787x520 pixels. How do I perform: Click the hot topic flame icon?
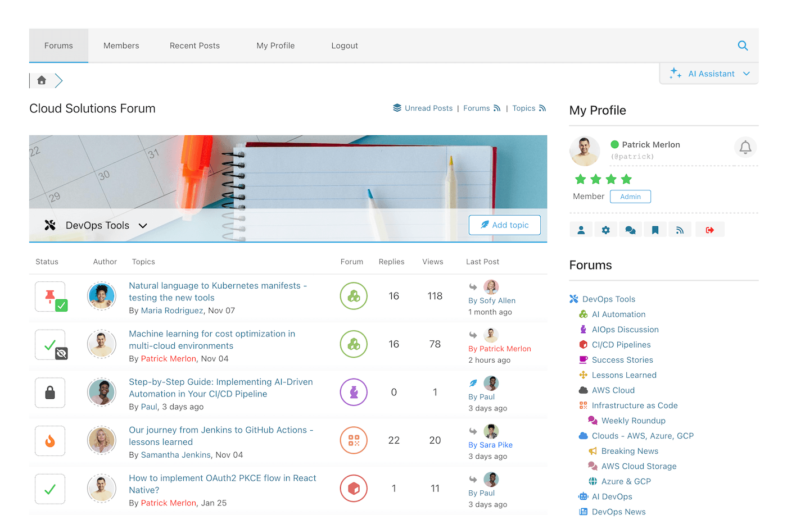click(49, 440)
